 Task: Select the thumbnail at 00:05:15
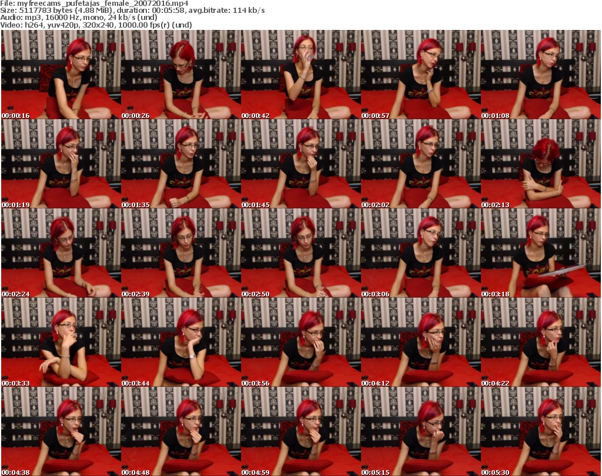click(x=421, y=431)
